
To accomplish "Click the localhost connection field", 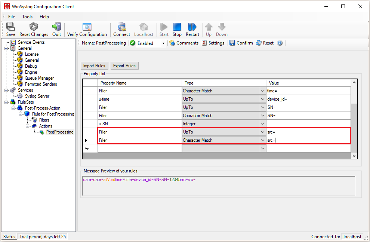I will 352,236.
